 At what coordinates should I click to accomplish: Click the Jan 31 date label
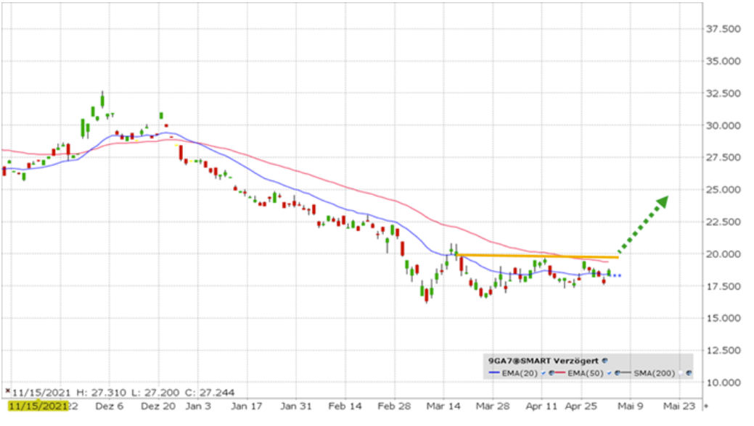point(296,406)
